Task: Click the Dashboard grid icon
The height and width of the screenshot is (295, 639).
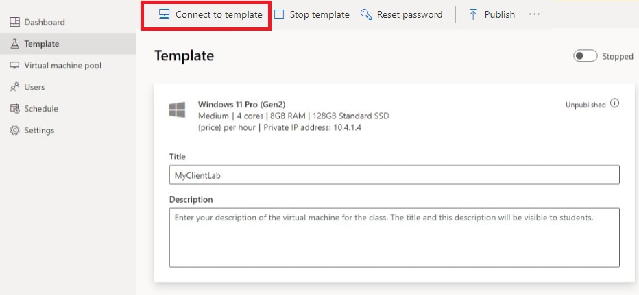Action: (x=14, y=23)
